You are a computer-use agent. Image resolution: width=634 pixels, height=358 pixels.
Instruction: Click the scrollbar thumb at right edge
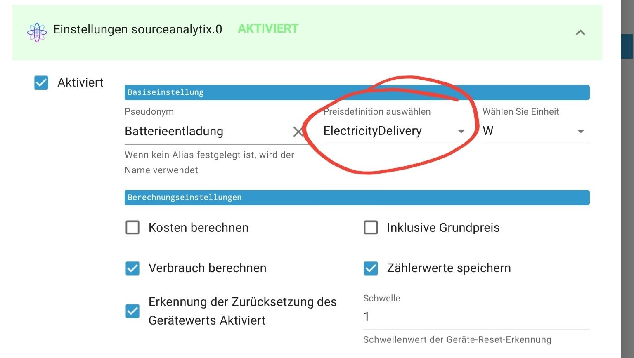coord(627,46)
